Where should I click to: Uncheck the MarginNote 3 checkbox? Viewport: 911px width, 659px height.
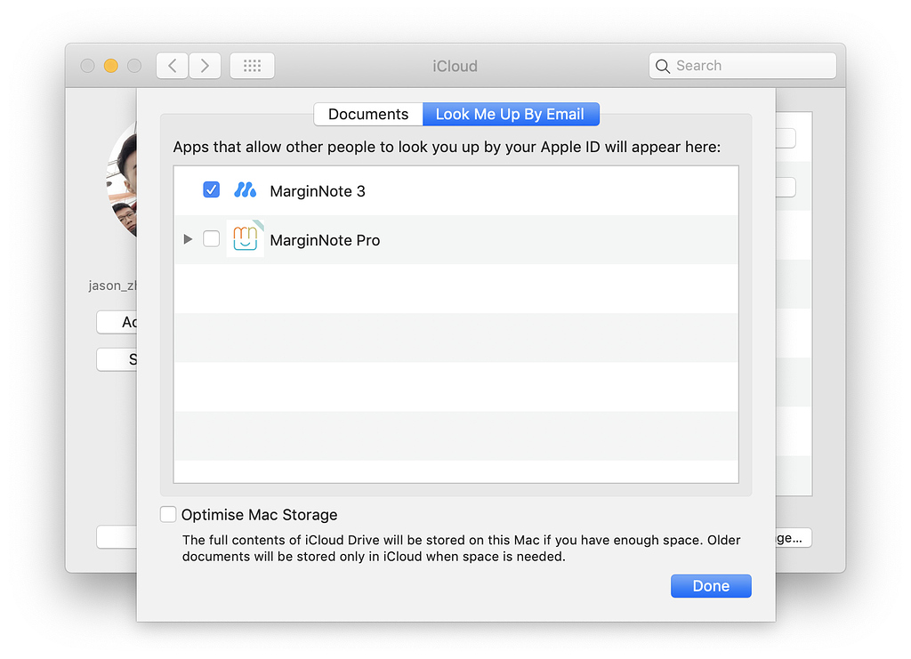click(212, 190)
